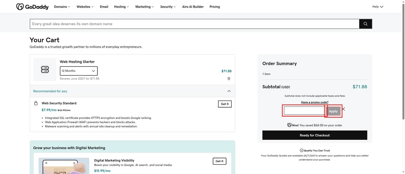Click the Quality You Can Trust checkmark icon

pos(301,150)
